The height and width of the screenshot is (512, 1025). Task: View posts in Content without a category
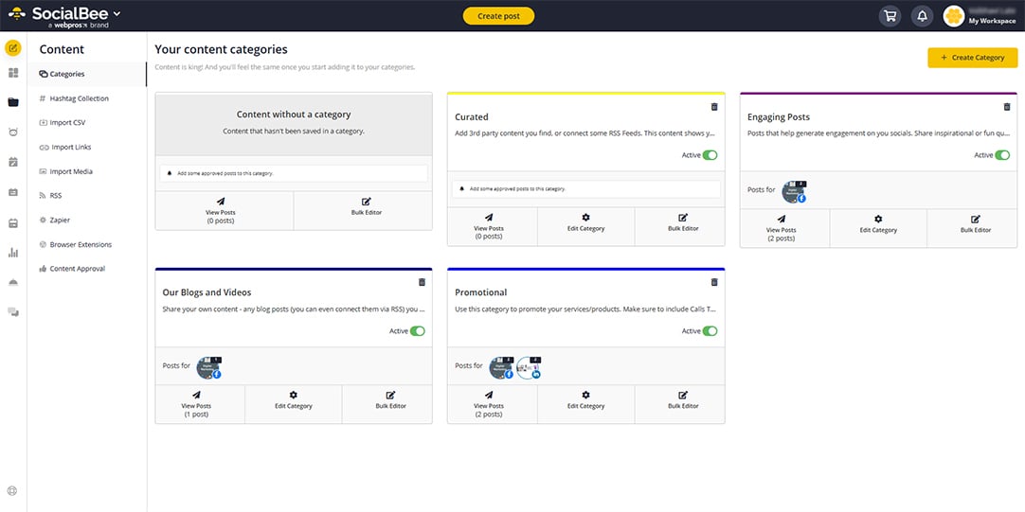(225, 210)
